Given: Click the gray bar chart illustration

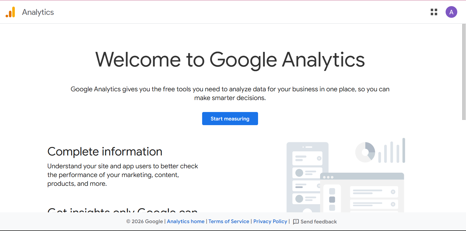Looking at the screenshot, I should pos(392,150).
